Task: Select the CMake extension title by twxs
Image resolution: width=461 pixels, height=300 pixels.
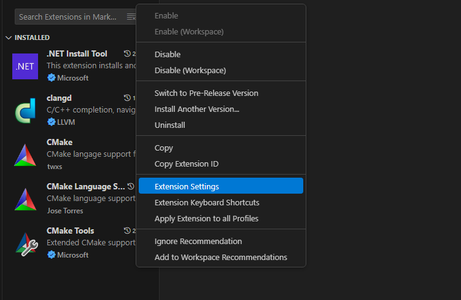Action: click(x=60, y=142)
